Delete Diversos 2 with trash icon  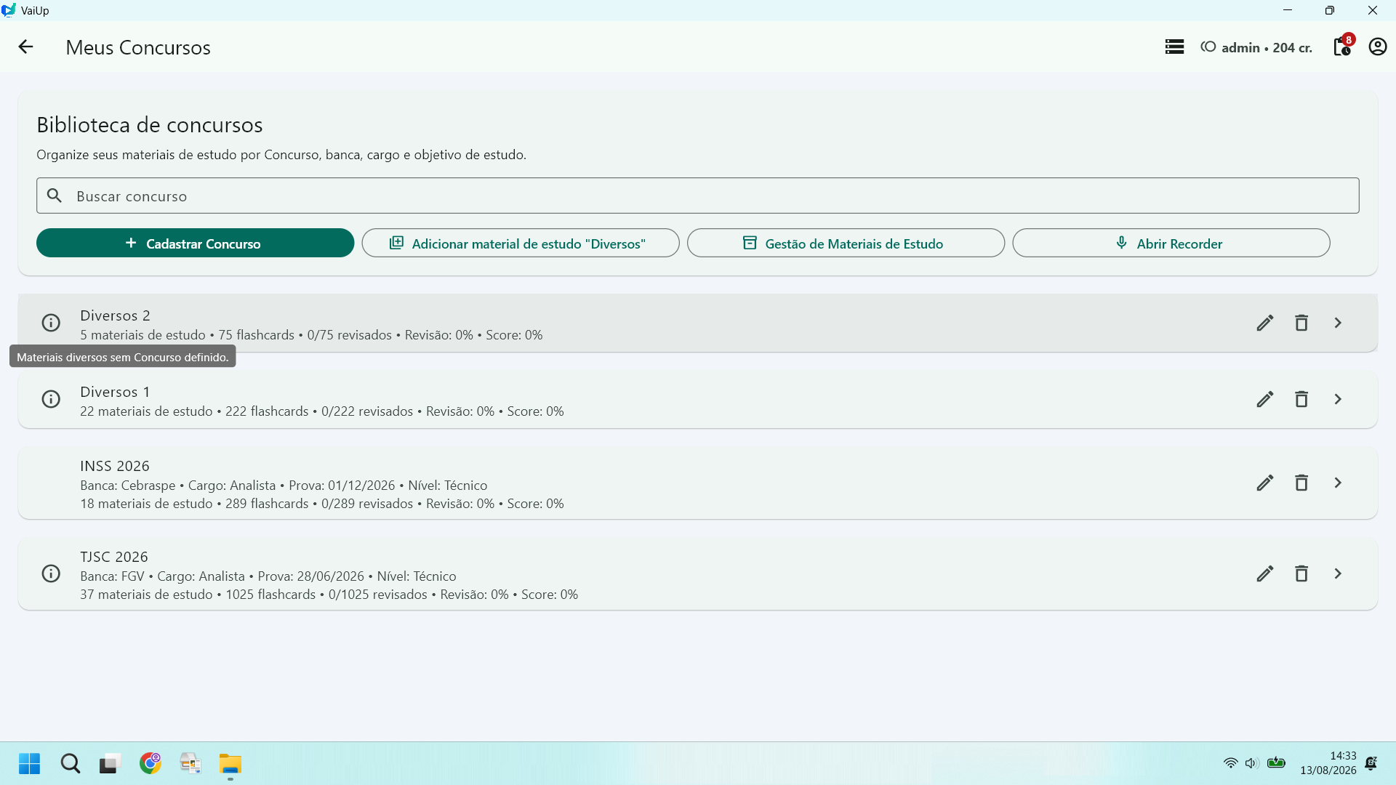[1301, 323]
